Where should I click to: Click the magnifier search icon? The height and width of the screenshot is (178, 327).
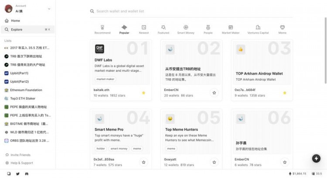tap(92, 11)
